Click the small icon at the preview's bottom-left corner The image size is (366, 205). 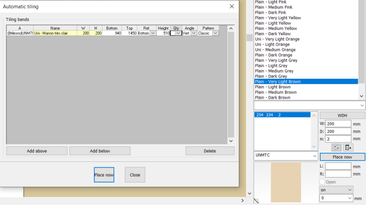(256, 200)
